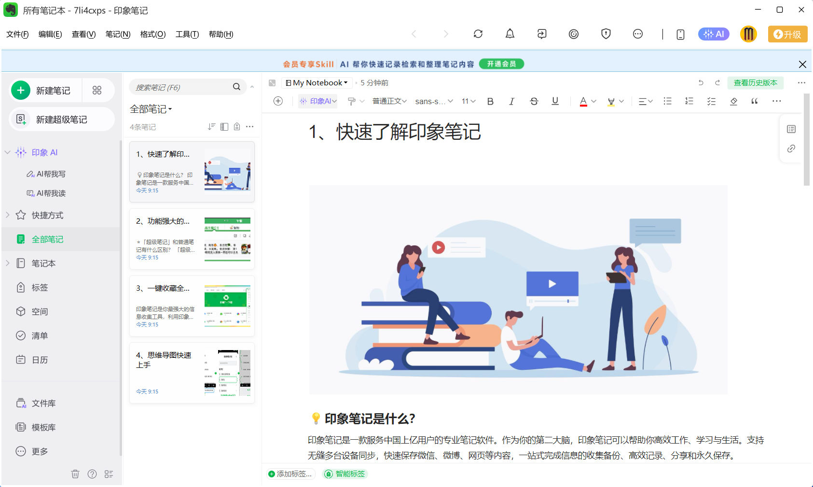Open note 3、一键收藏全... in list
This screenshot has width=813, height=487.
click(192, 306)
